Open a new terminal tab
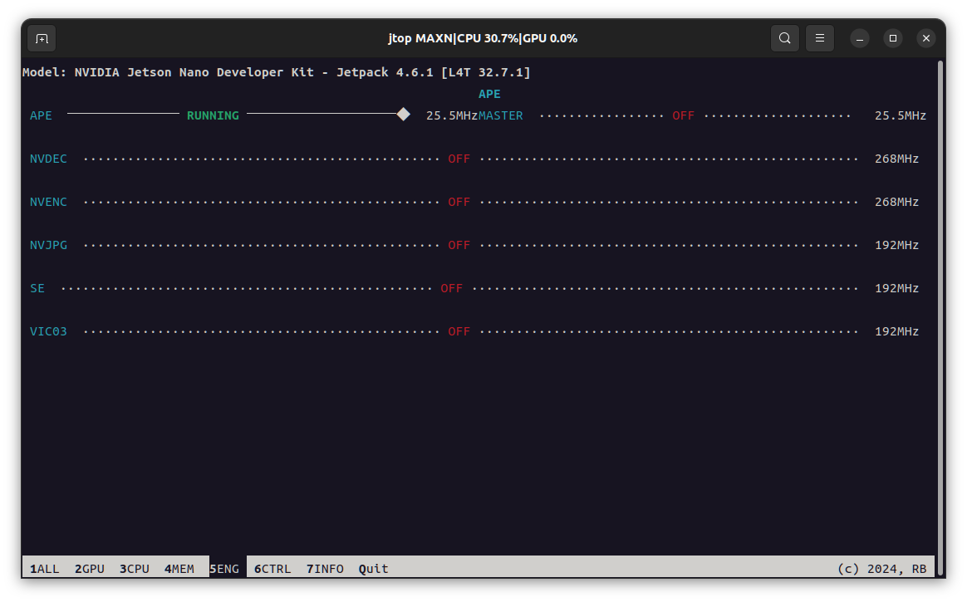The height and width of the screenshot is (602, 967). (42, 39)
